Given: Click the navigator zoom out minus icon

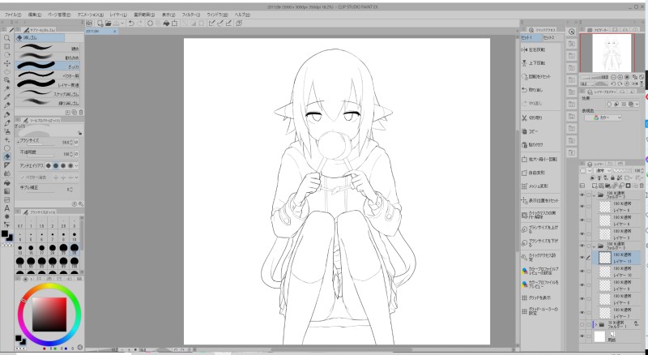Looking at the screenshot, I should pos(613,77).
